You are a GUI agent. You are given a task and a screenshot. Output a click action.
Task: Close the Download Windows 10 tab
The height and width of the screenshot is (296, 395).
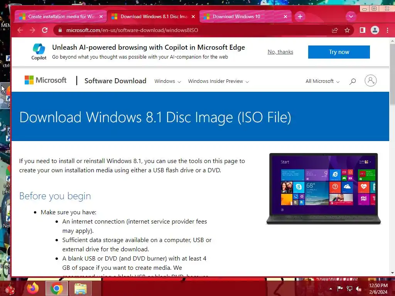(285, 17)
